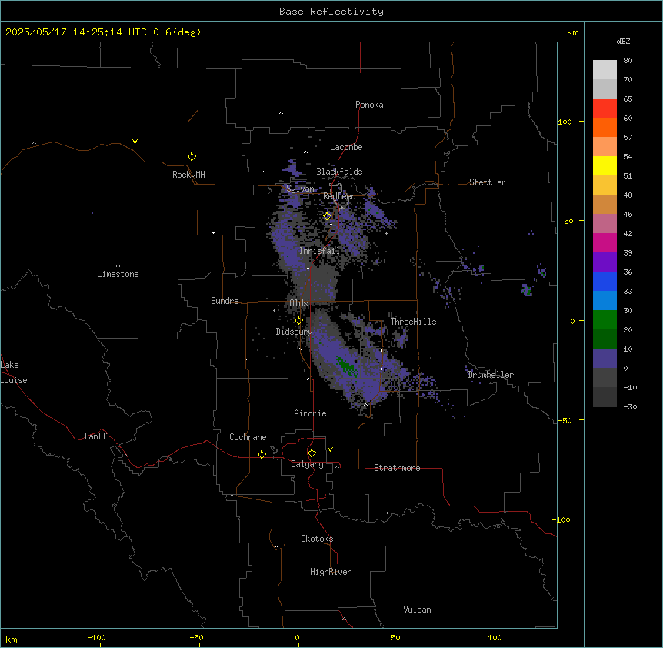This screenshot has width=663, height=648.
Task: Pick the orange swatch between 60 and 57
Action: (605, 127)
